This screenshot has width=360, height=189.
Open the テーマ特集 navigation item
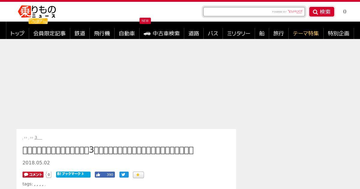tap(306, 33)
